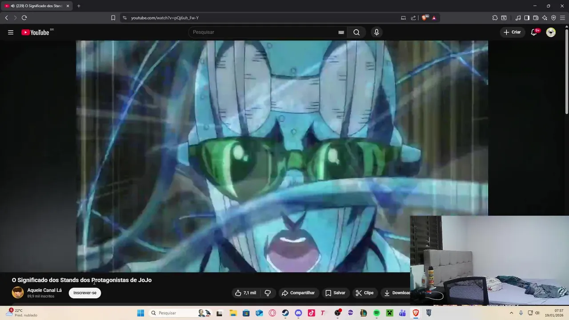Open TikTok from the taskbar
The height and width of the screenshot is (320, 569).
(311, 313)
